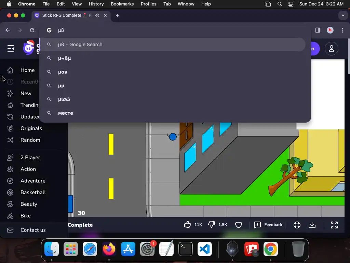Click the Stick RPG Complete tab
Viewport: 350px width, 263px height.
(71, 15)
